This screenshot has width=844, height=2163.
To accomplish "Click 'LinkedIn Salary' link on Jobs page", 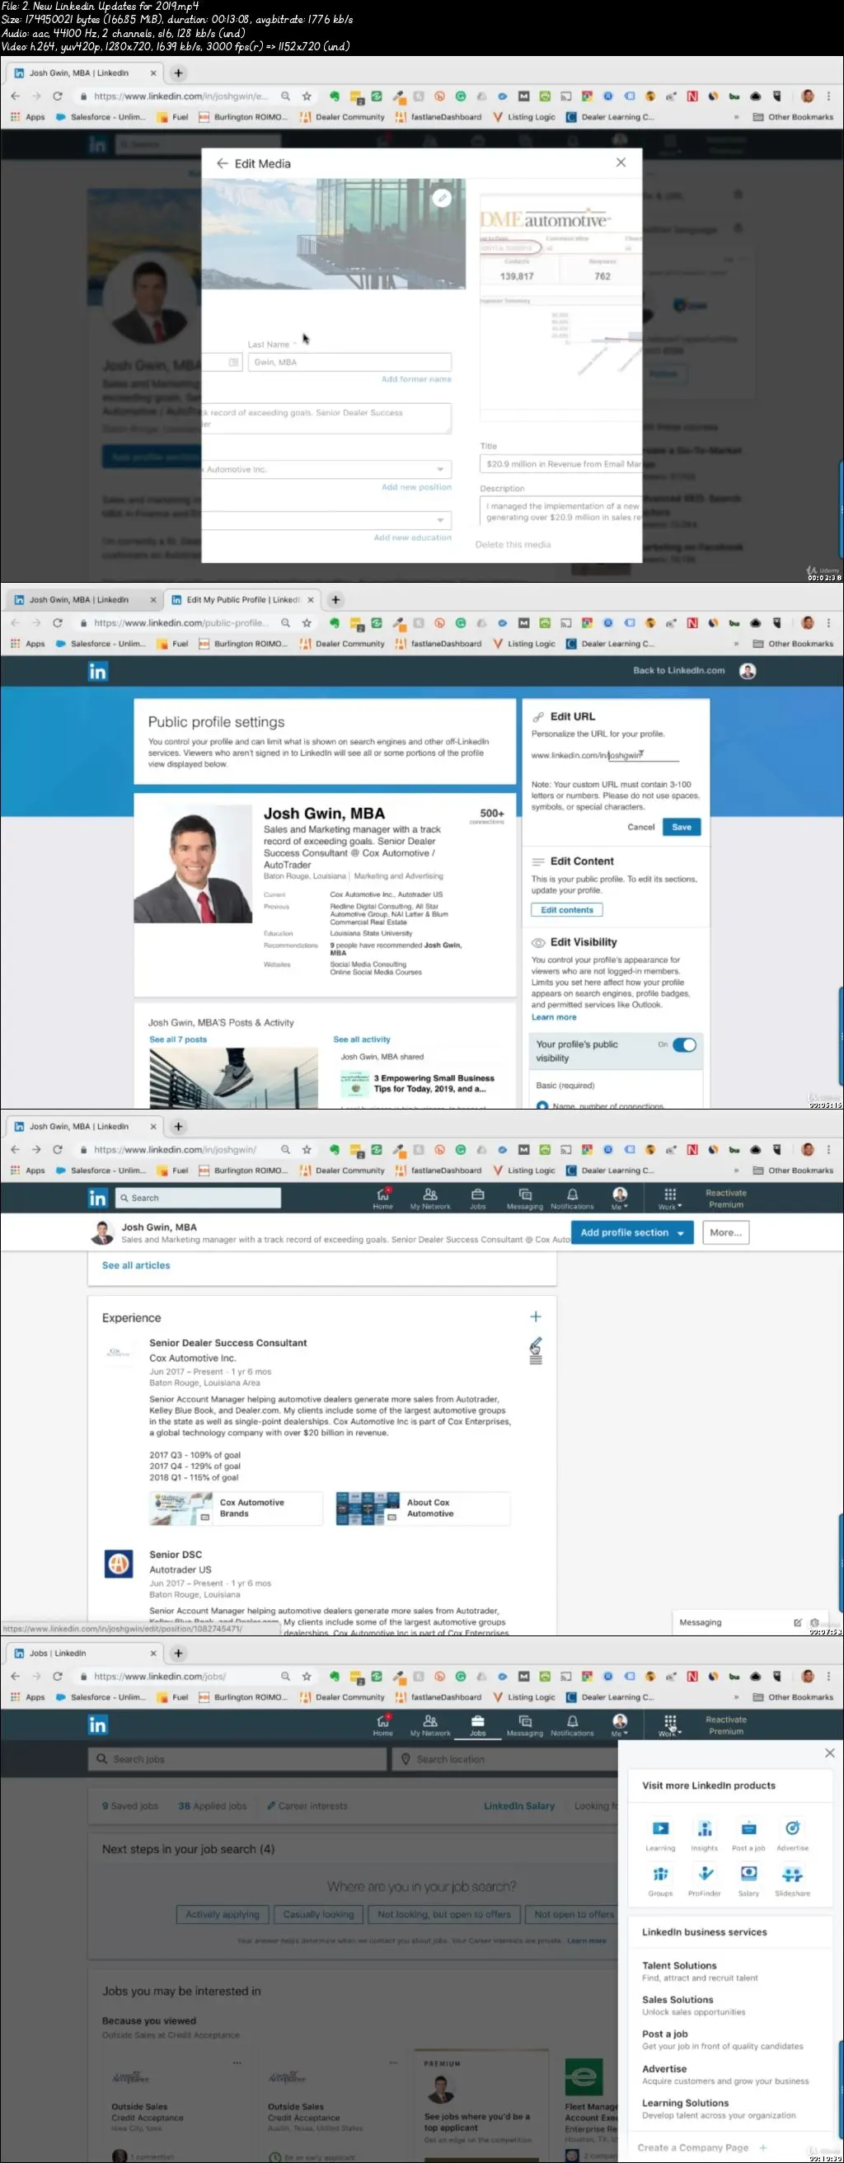I will (519, 1805).
